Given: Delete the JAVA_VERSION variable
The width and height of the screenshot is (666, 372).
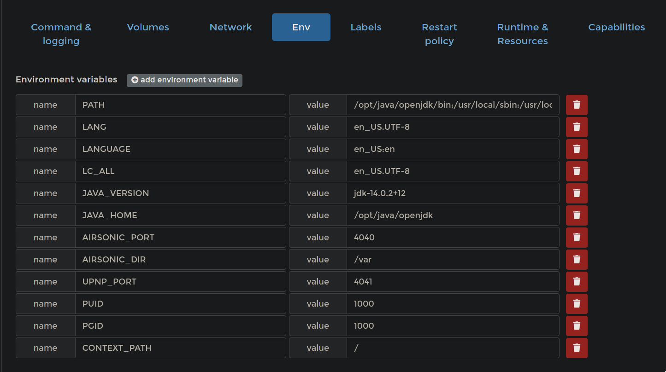Looking at the screenshot, I should click(x=577, y=193).
